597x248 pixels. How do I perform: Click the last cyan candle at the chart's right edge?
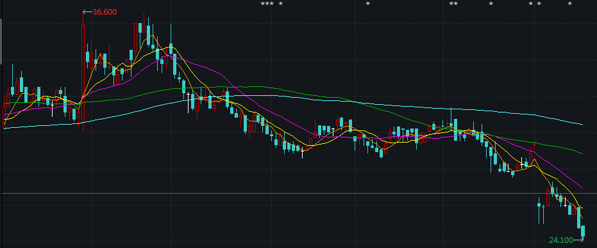coord(583,232)
